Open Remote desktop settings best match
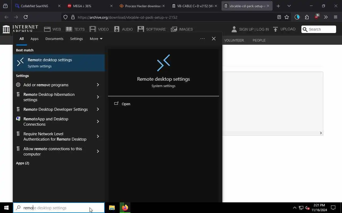 pos(59,63)
